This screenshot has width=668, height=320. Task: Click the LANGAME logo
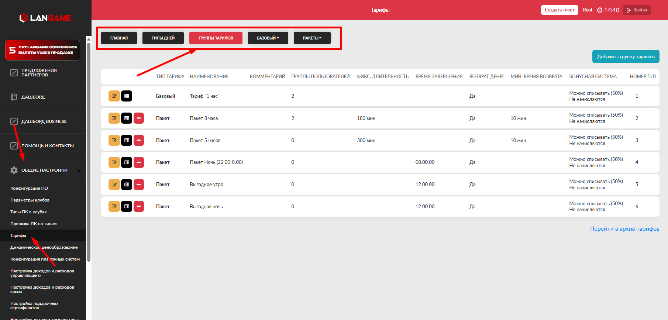[45, 18]
